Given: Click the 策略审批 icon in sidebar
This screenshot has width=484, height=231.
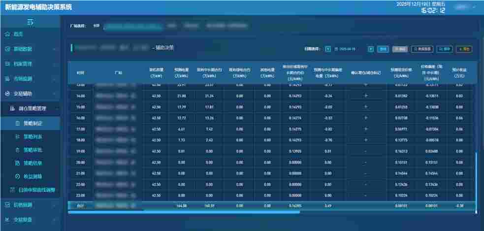Looking at the screenshot, I should 18,150.
